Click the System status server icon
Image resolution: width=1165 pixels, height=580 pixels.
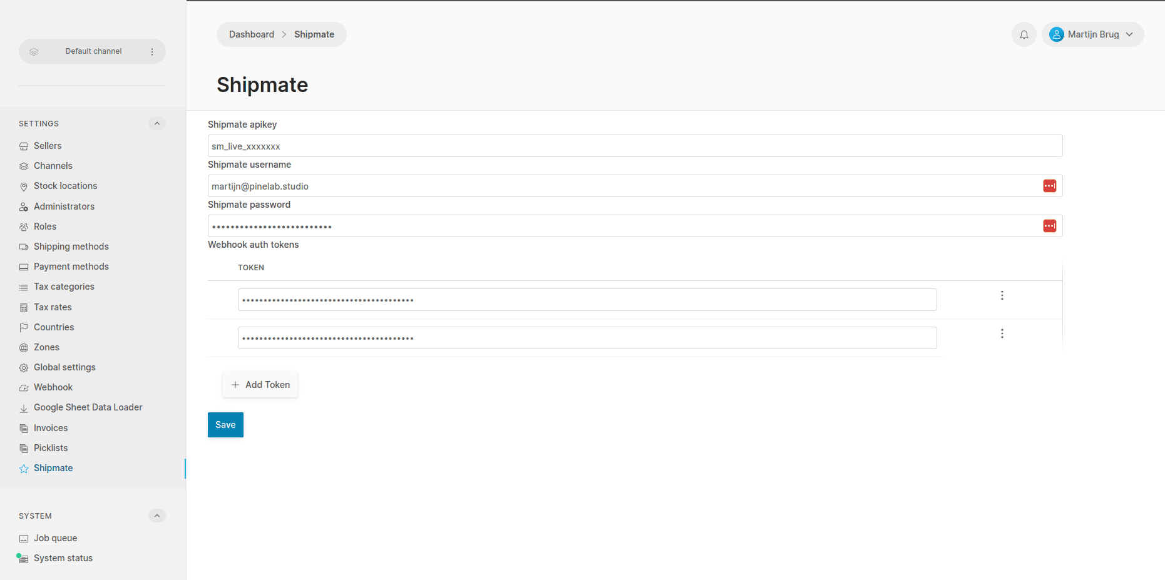(x=24, y=559)
